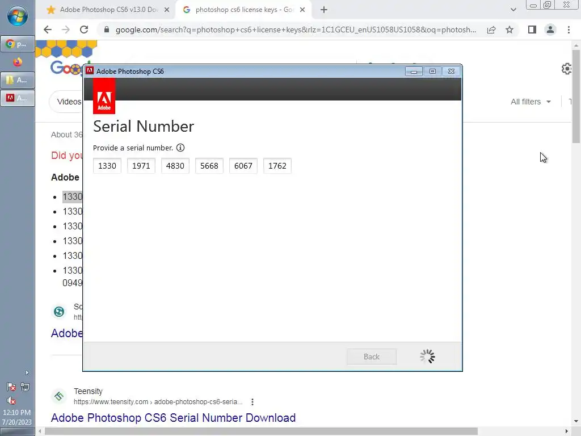Launch Firefox from taskbar
581x436 pixels.
[x=18, y=62]
